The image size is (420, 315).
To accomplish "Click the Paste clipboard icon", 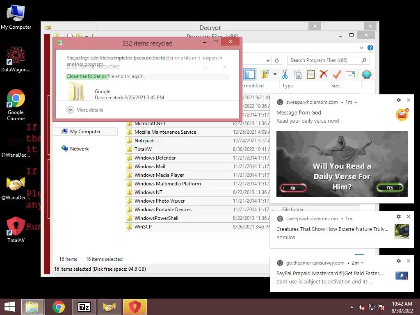I will coord(311,74).
